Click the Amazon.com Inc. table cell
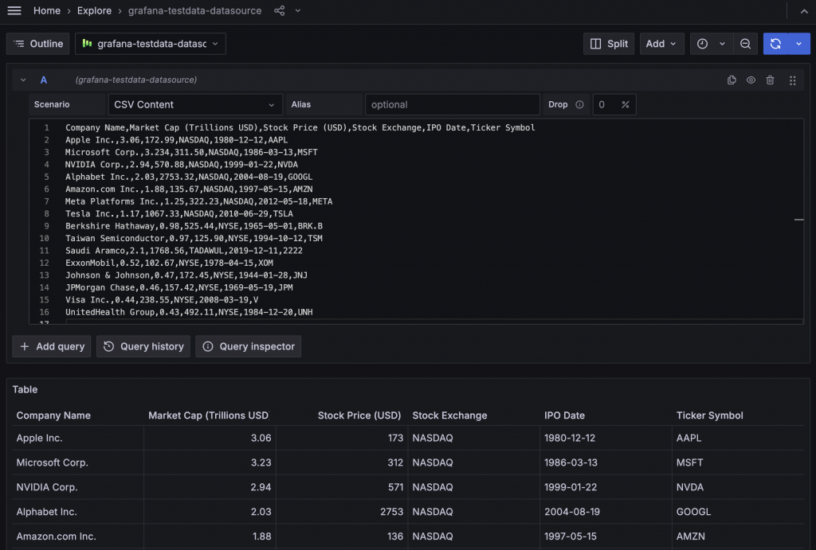Screen dimensions: 816x550 [78, 536]
